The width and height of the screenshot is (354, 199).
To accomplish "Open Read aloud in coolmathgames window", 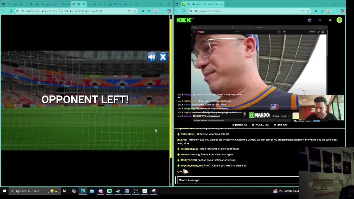I will [129, 11].
